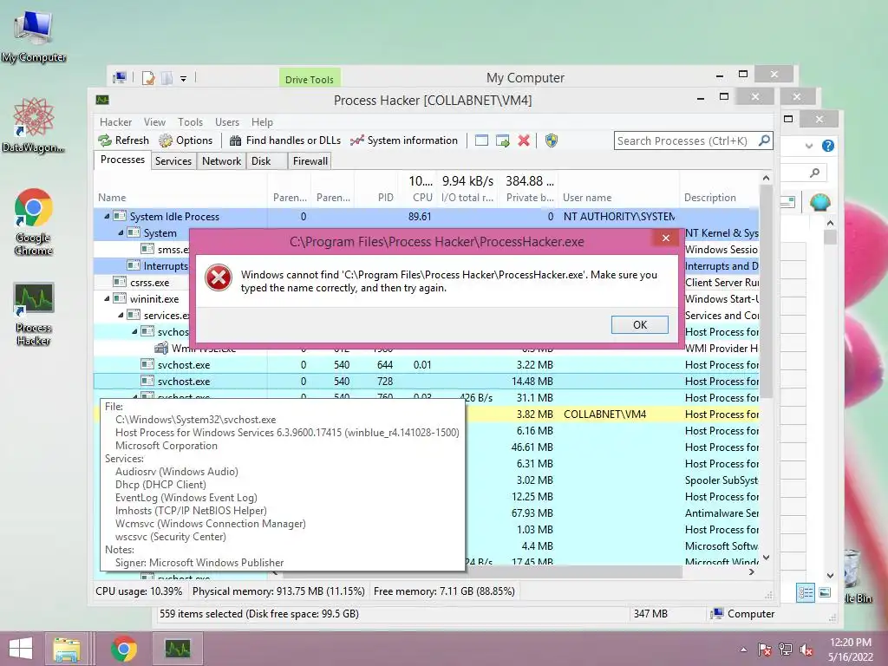This screenshot has width=888, height=666.
Task: Switch to the Firewall tab
Action: pyautogui.click(x=310, y=160)
